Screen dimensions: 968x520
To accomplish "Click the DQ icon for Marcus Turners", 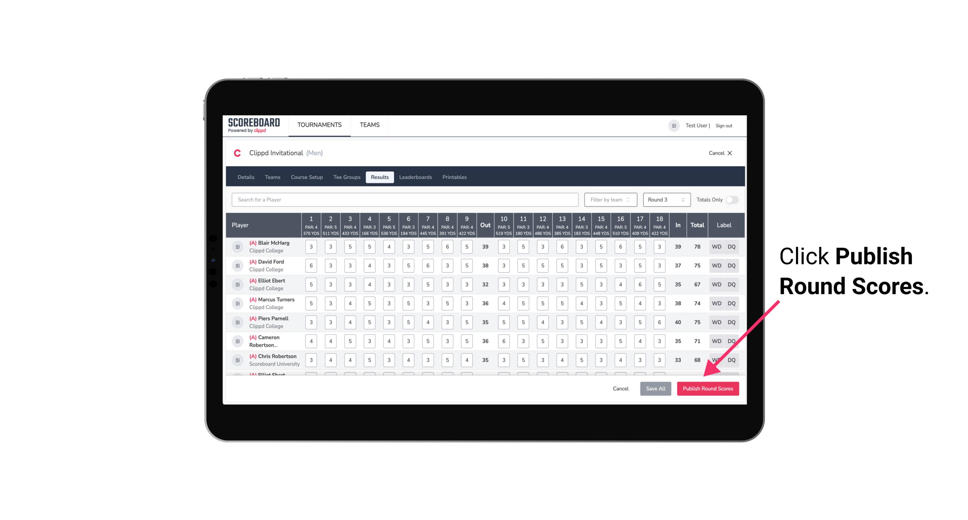I will pos(732,303).
